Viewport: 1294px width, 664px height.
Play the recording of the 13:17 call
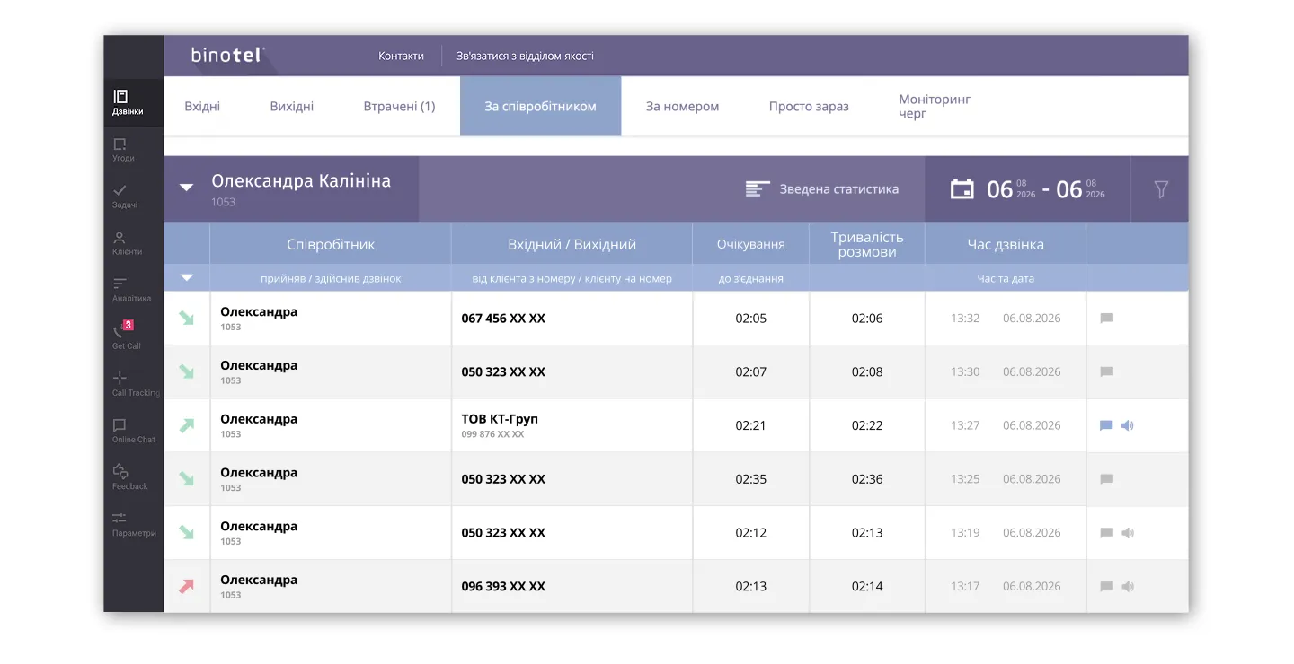coord(1128,587)
